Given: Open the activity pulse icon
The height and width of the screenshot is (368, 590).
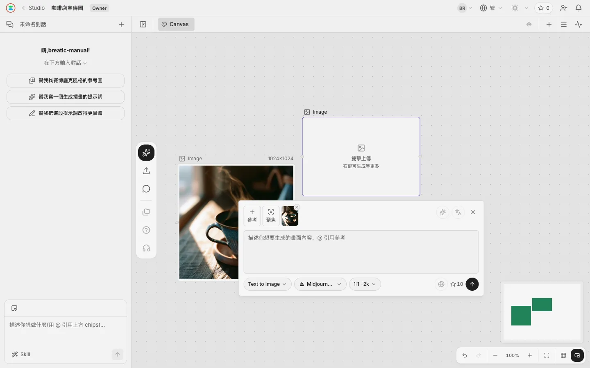Looking at the screenshot, I should [x=579, y=24].
